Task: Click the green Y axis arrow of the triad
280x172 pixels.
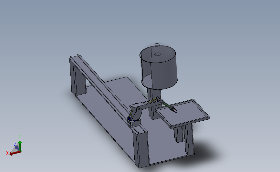Action: click(20, 146)
